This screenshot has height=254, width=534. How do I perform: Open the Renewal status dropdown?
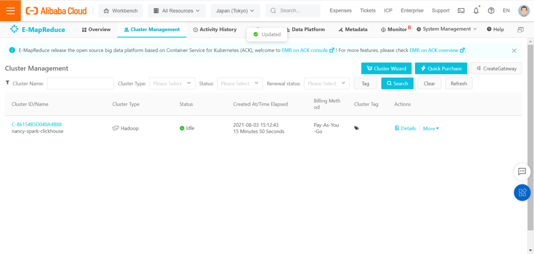pyautogui.click(x=327, y=83)
